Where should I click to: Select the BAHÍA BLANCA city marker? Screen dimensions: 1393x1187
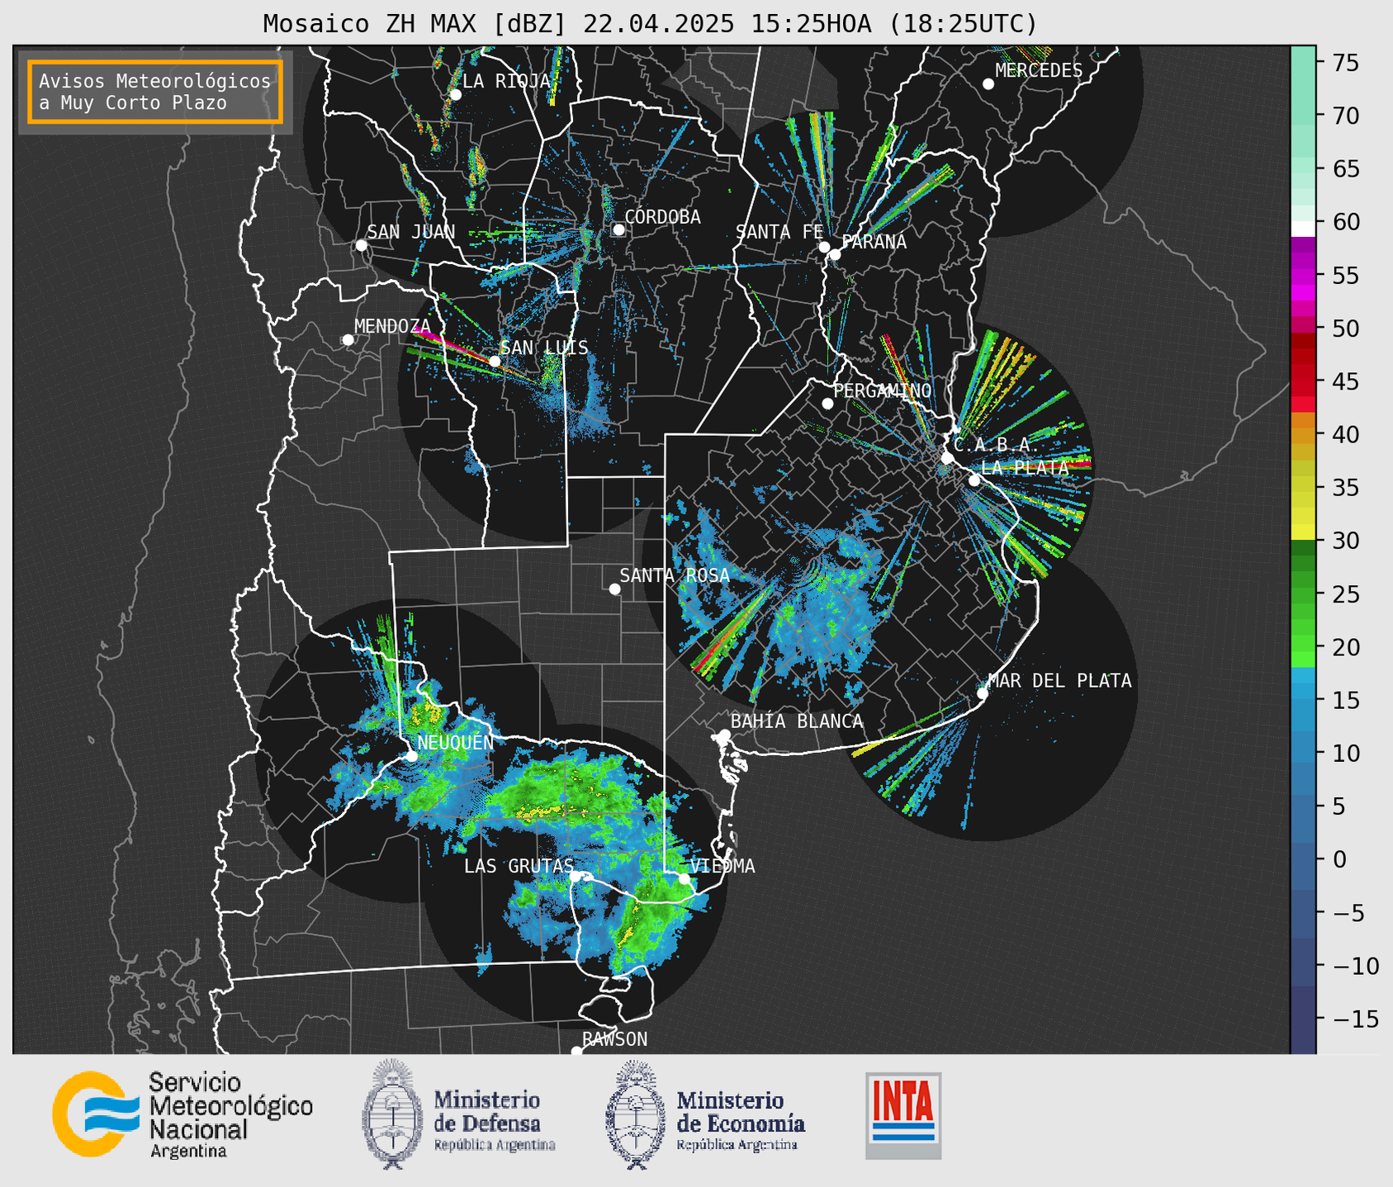pyautogui.click(x=724, y=735)
